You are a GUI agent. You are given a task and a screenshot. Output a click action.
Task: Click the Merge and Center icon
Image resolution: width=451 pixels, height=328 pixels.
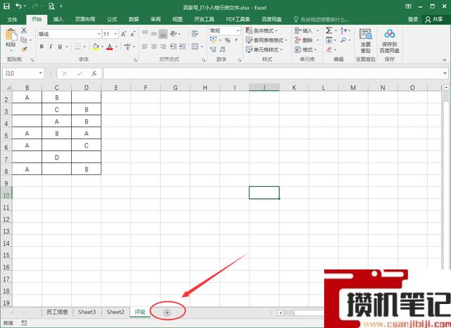pyautogui.click(x=195, y=47)
